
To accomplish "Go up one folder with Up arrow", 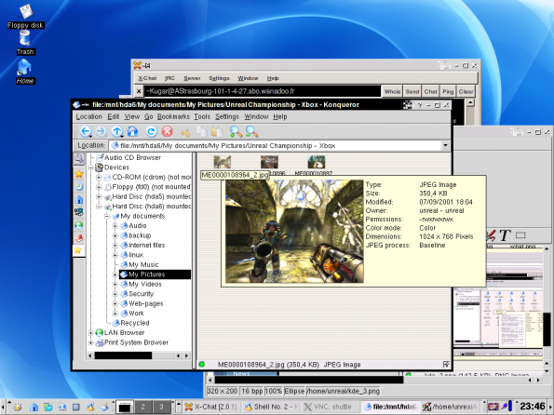I will click(x=116, y=131).
